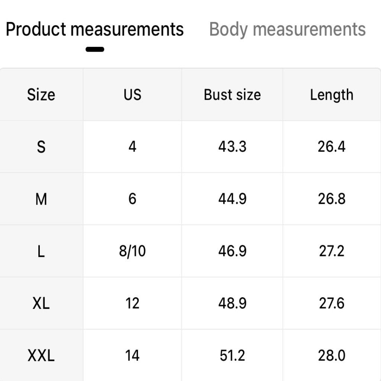Select the XXL size row label
The height and width of the screenshot is (381, 381).
point(41,355)
